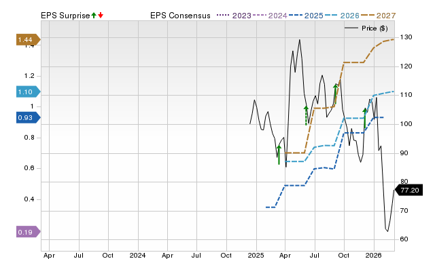
Task: Click the 130 price axis label
Action: pyautogui.click(x=406, y=37)
